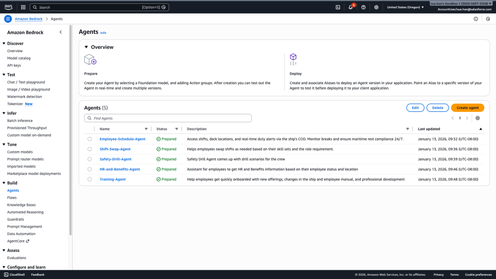This screenshot has width=496, height=279.
Task: Open the help question mark icon
Action: (363, 7)
